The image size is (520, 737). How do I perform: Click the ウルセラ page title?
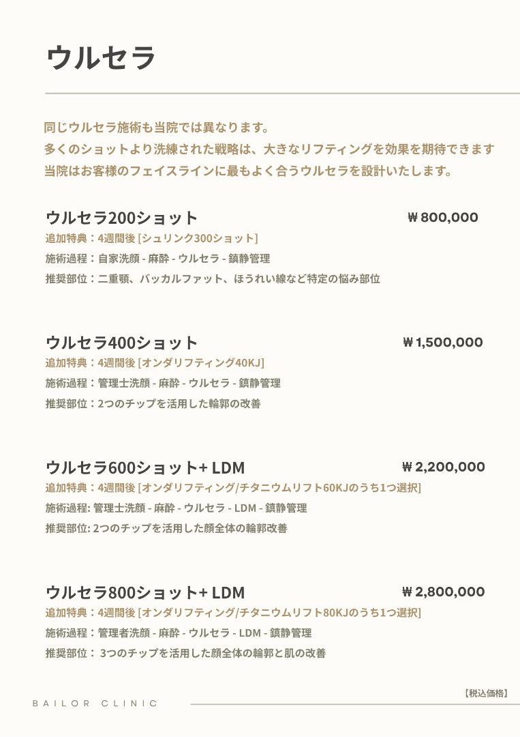102,58
